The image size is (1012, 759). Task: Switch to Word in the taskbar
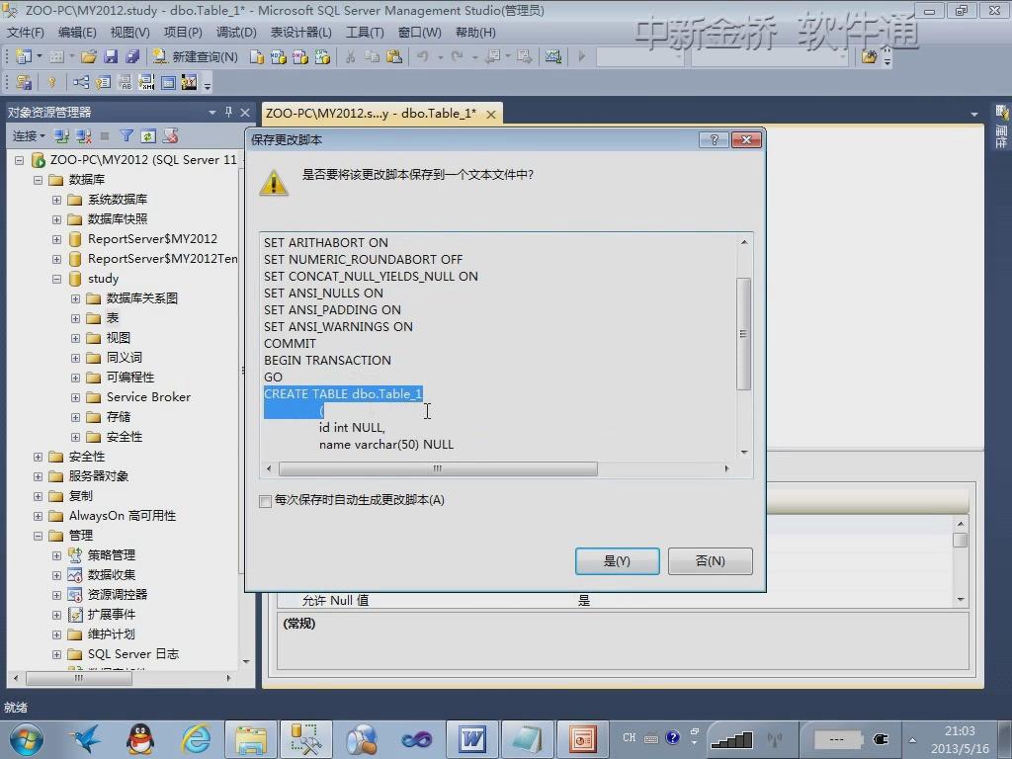point(471,739)
